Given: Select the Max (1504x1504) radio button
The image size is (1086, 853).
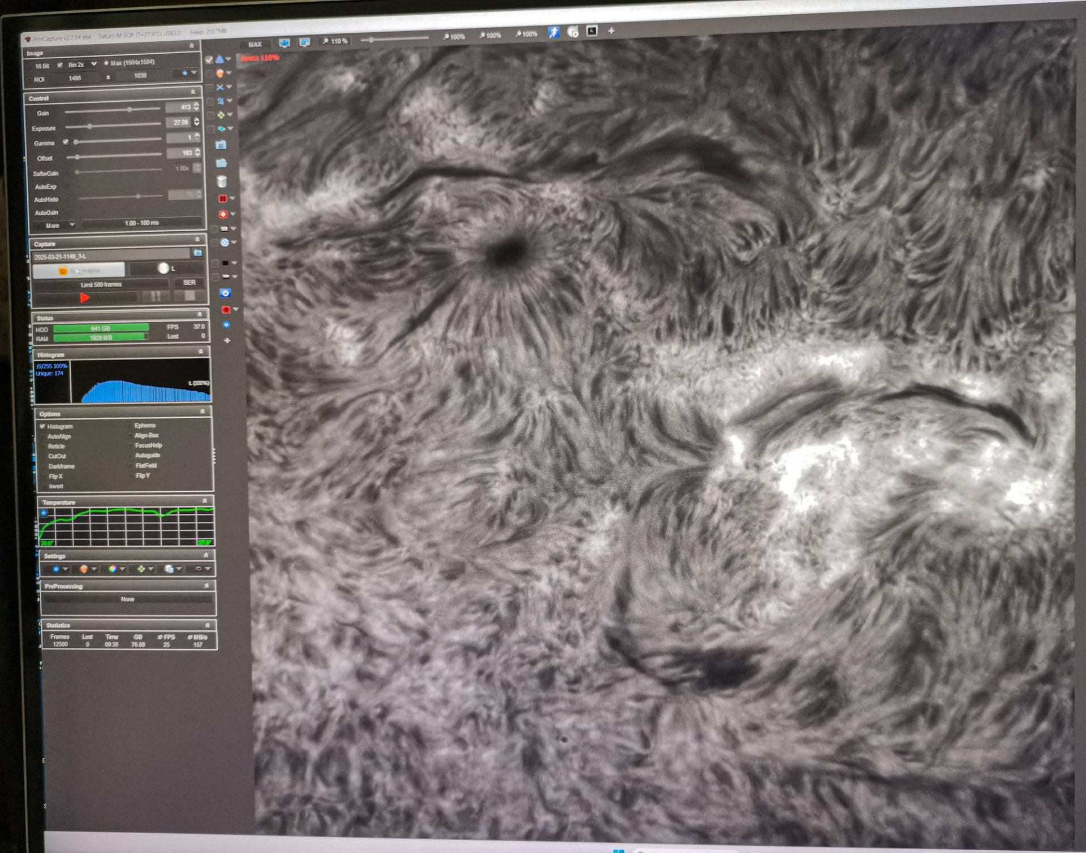Looking at the screenshot, I should click(x=106, y=63).
